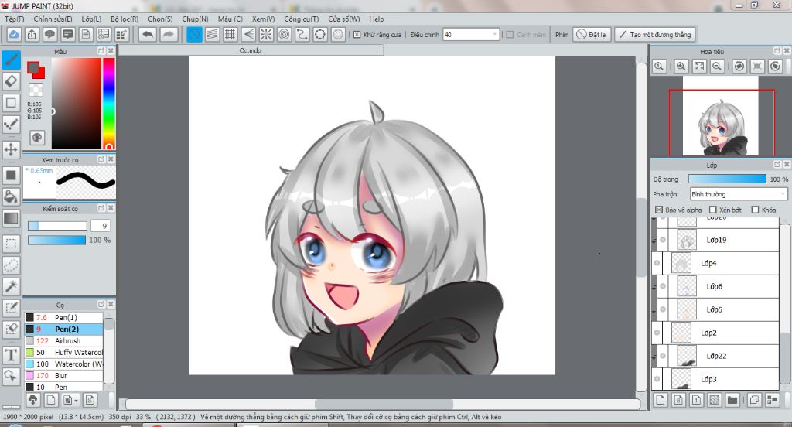792x427 pixels.
Task: Select Airbrush brush
Action: [x=63, y=340]
